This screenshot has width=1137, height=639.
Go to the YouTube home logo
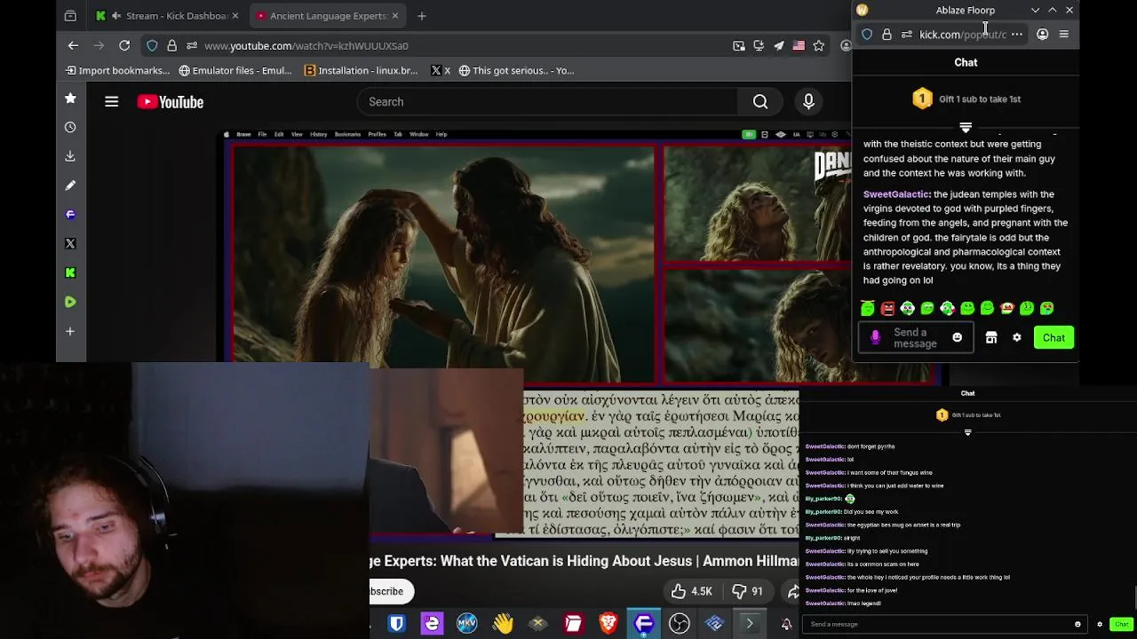(x=171, y=102)
